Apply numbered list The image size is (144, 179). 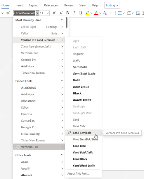(129, 13)
